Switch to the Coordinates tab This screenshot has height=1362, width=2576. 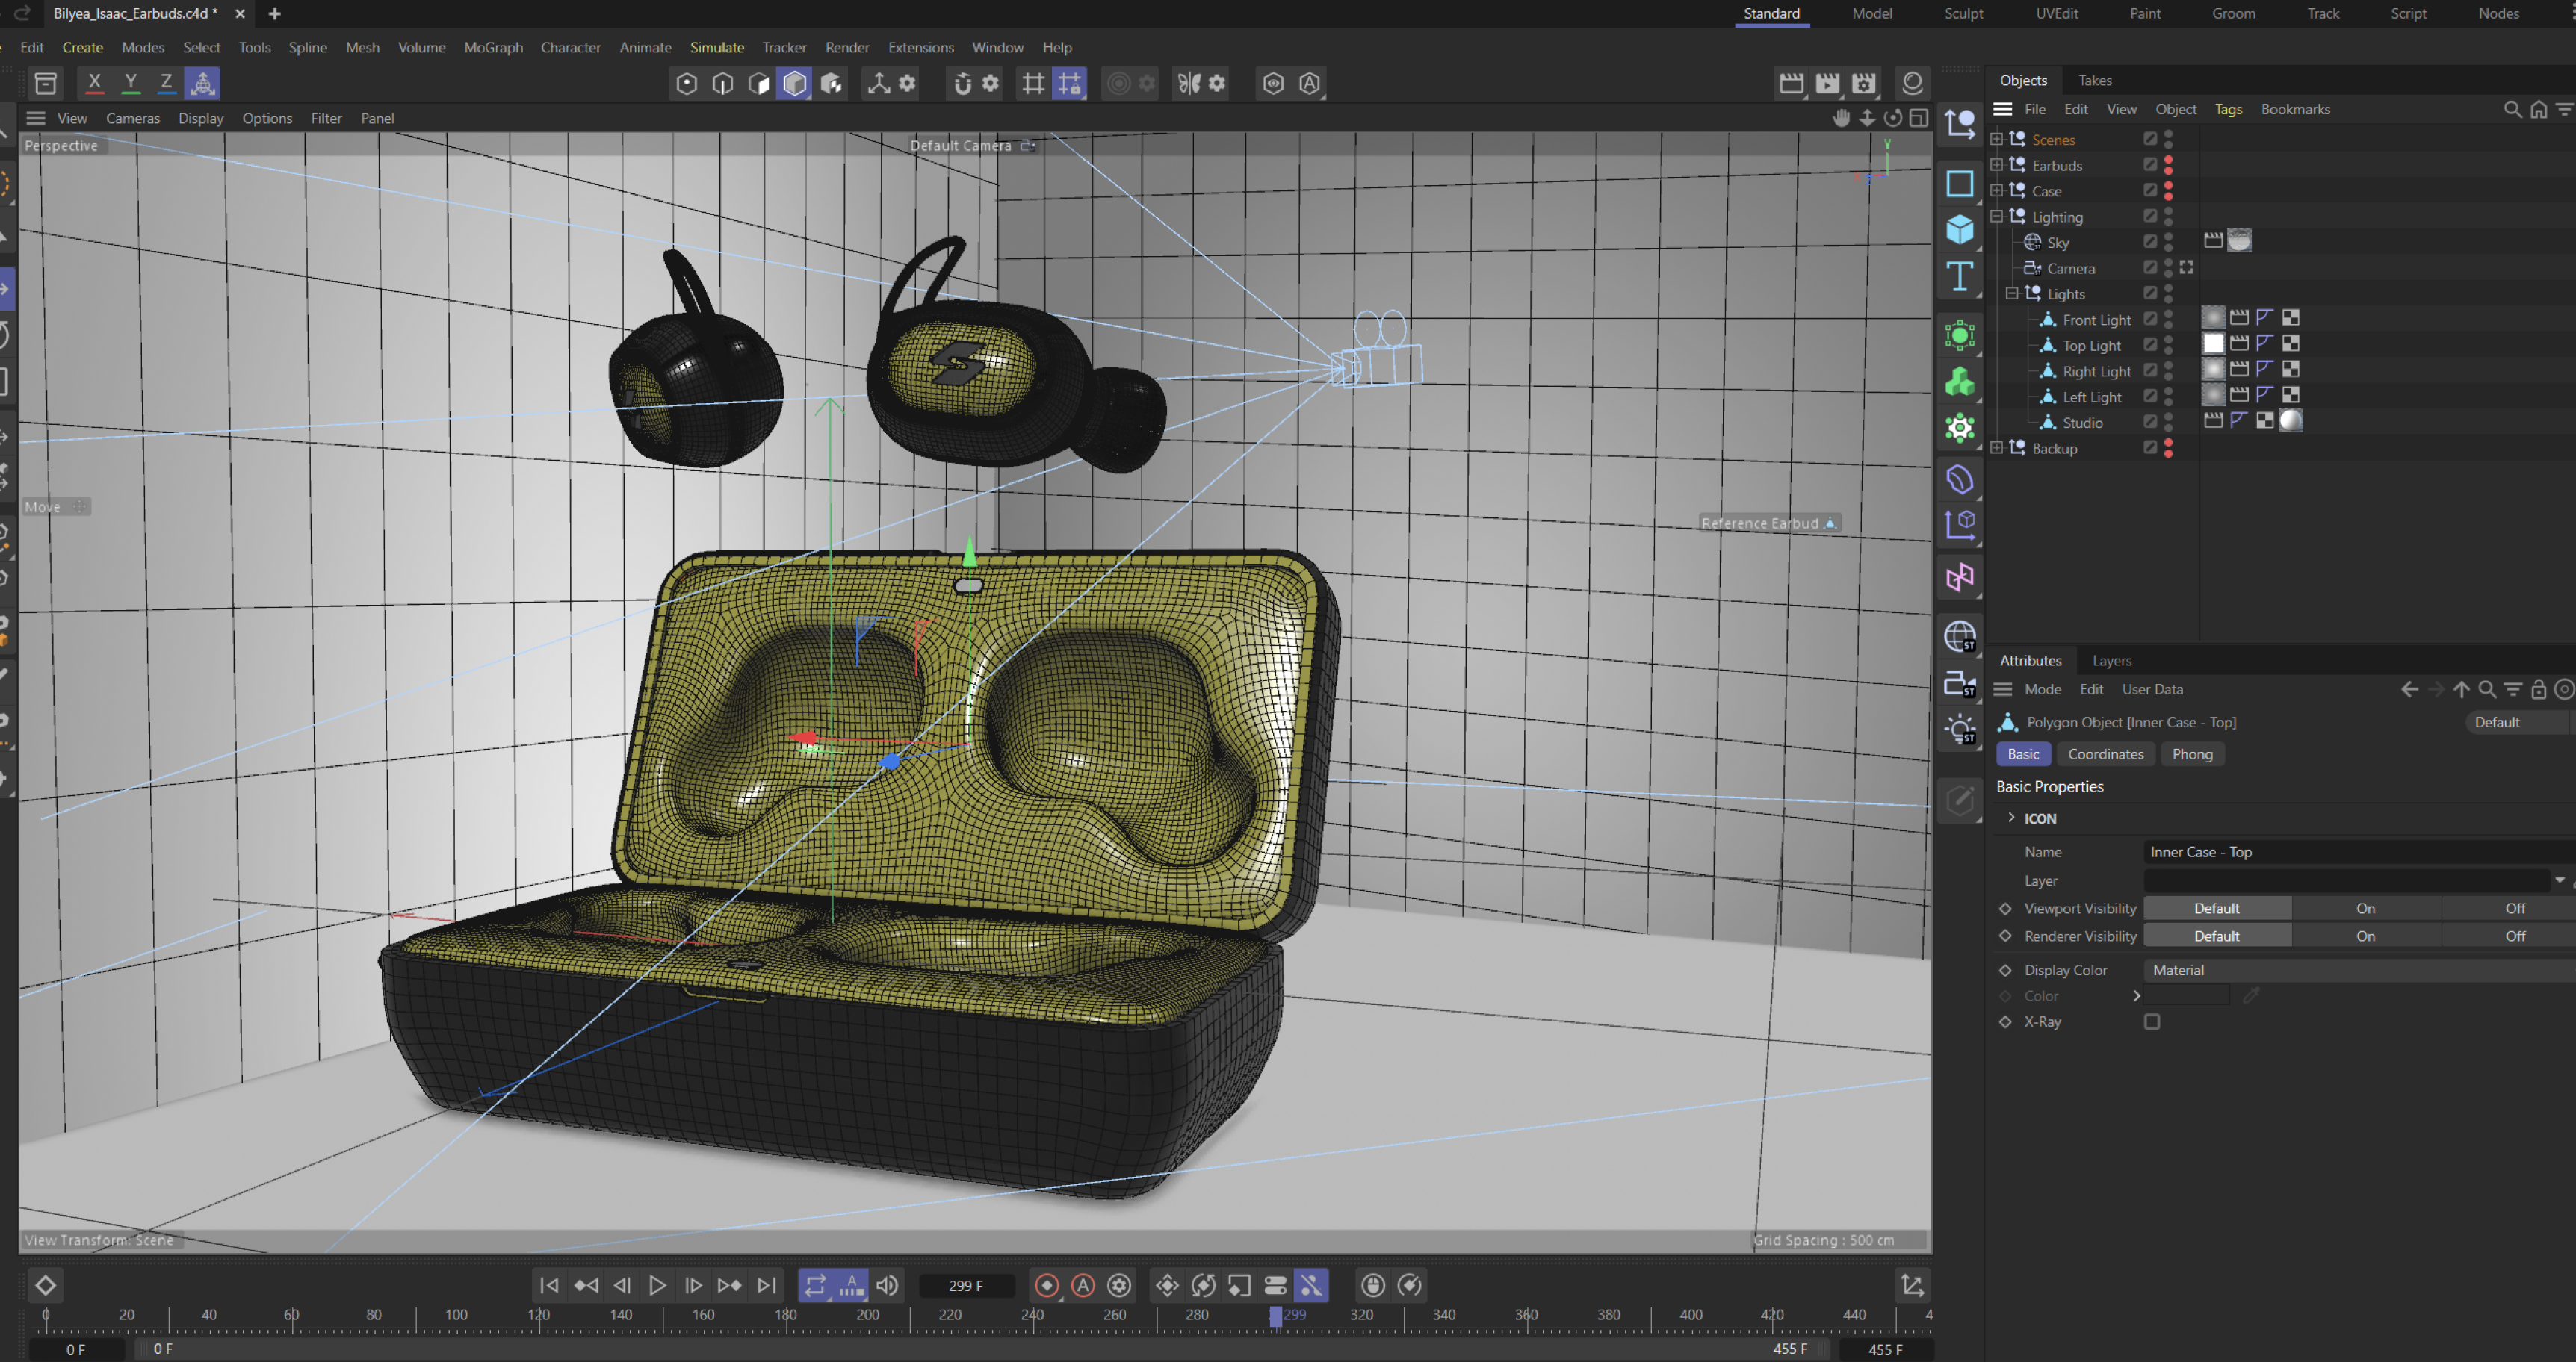[2105, 753]
